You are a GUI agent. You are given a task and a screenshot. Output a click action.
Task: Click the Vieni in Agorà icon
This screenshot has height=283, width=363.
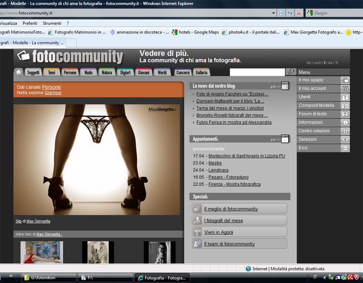[197, 232]
